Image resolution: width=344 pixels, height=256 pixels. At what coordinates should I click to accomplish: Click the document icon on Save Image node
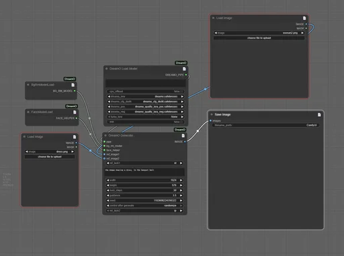click(319, 115)
